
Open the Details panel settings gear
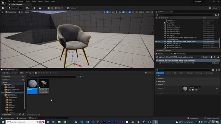[x=219, y=70]
